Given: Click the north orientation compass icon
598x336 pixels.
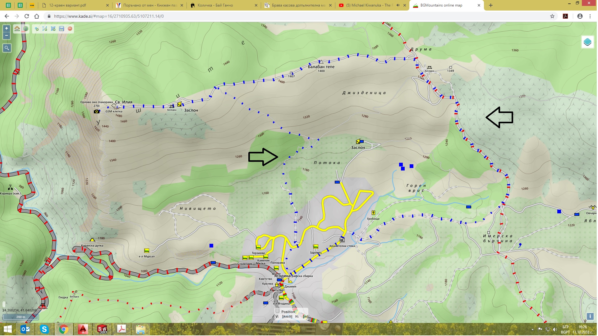Looking at the screenshot, I should pyautogui.click(x=26, y=29).
